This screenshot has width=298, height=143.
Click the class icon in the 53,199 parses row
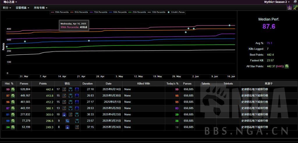click(x=13, y=127)
